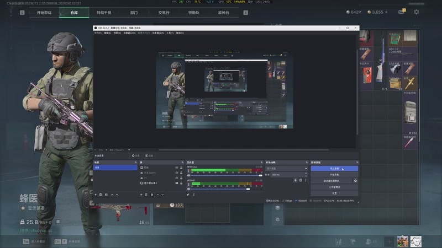Open OBS 编辑 menu
442x248 pixels.
point(107,33)
